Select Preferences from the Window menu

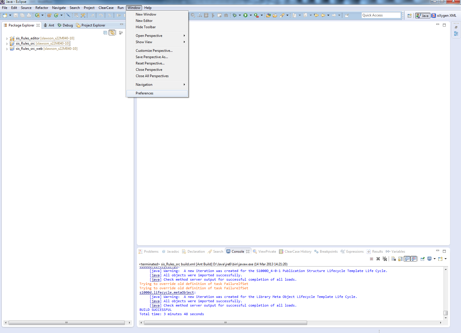click(157, 93)
